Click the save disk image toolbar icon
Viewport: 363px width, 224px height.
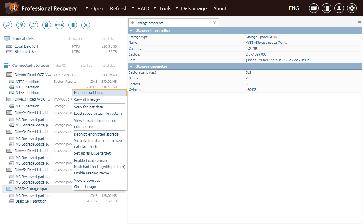click(34, 25)
